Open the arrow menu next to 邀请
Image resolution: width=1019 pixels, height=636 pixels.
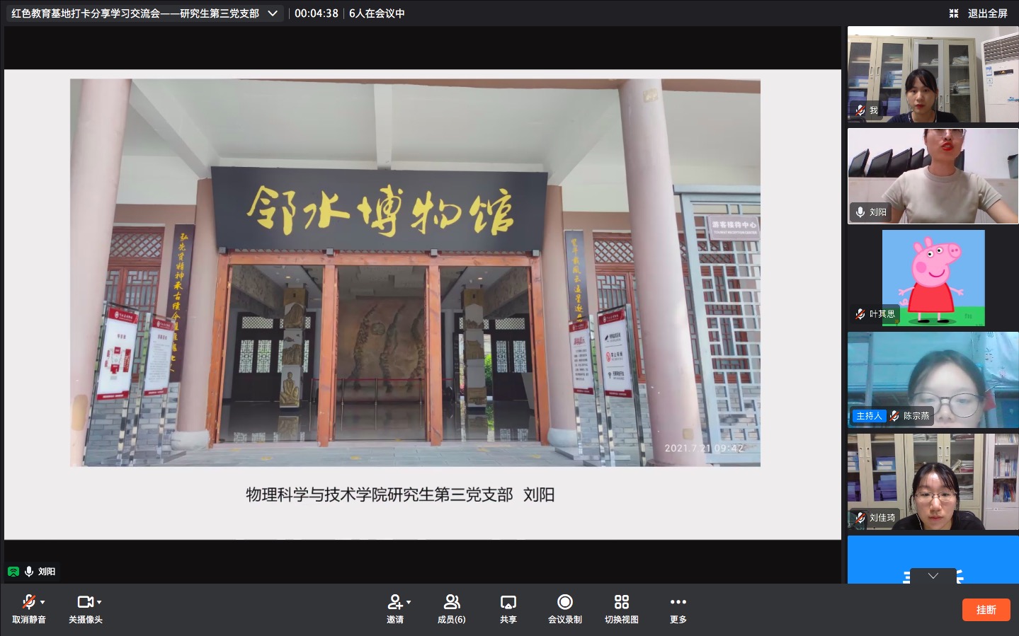point(409,602)
